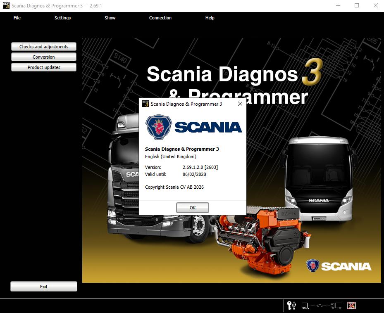The width and height of the screenshot is (384, 313).
Task: Open Product updates
Action: [x=43, y=67]
